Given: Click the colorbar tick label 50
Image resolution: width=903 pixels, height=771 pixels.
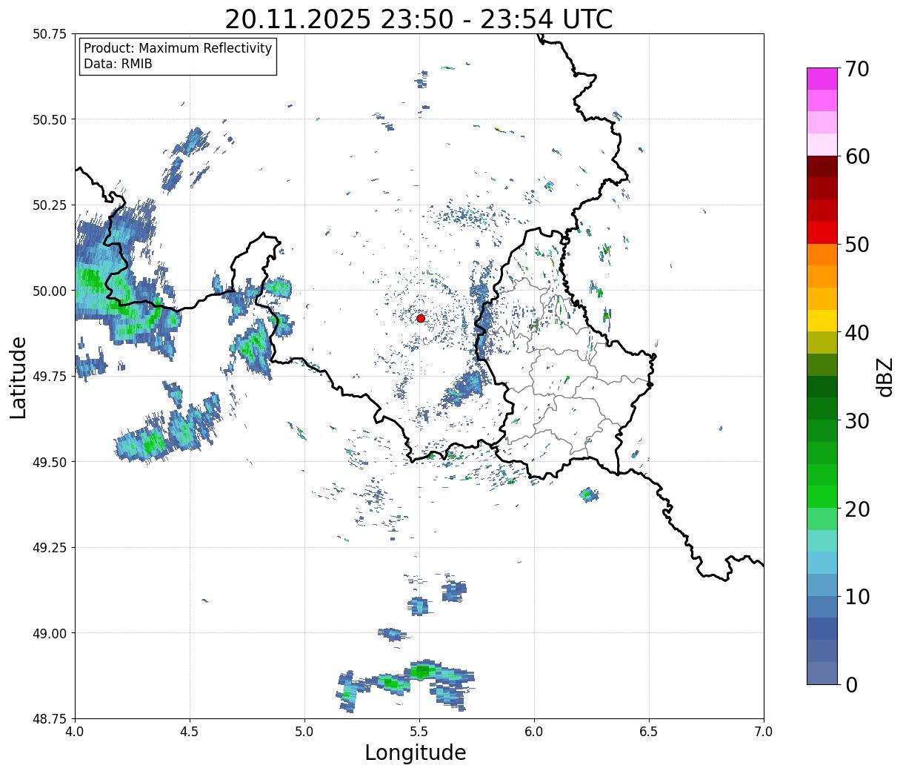Looking at the screenshot, I should [x=857, y=245].
